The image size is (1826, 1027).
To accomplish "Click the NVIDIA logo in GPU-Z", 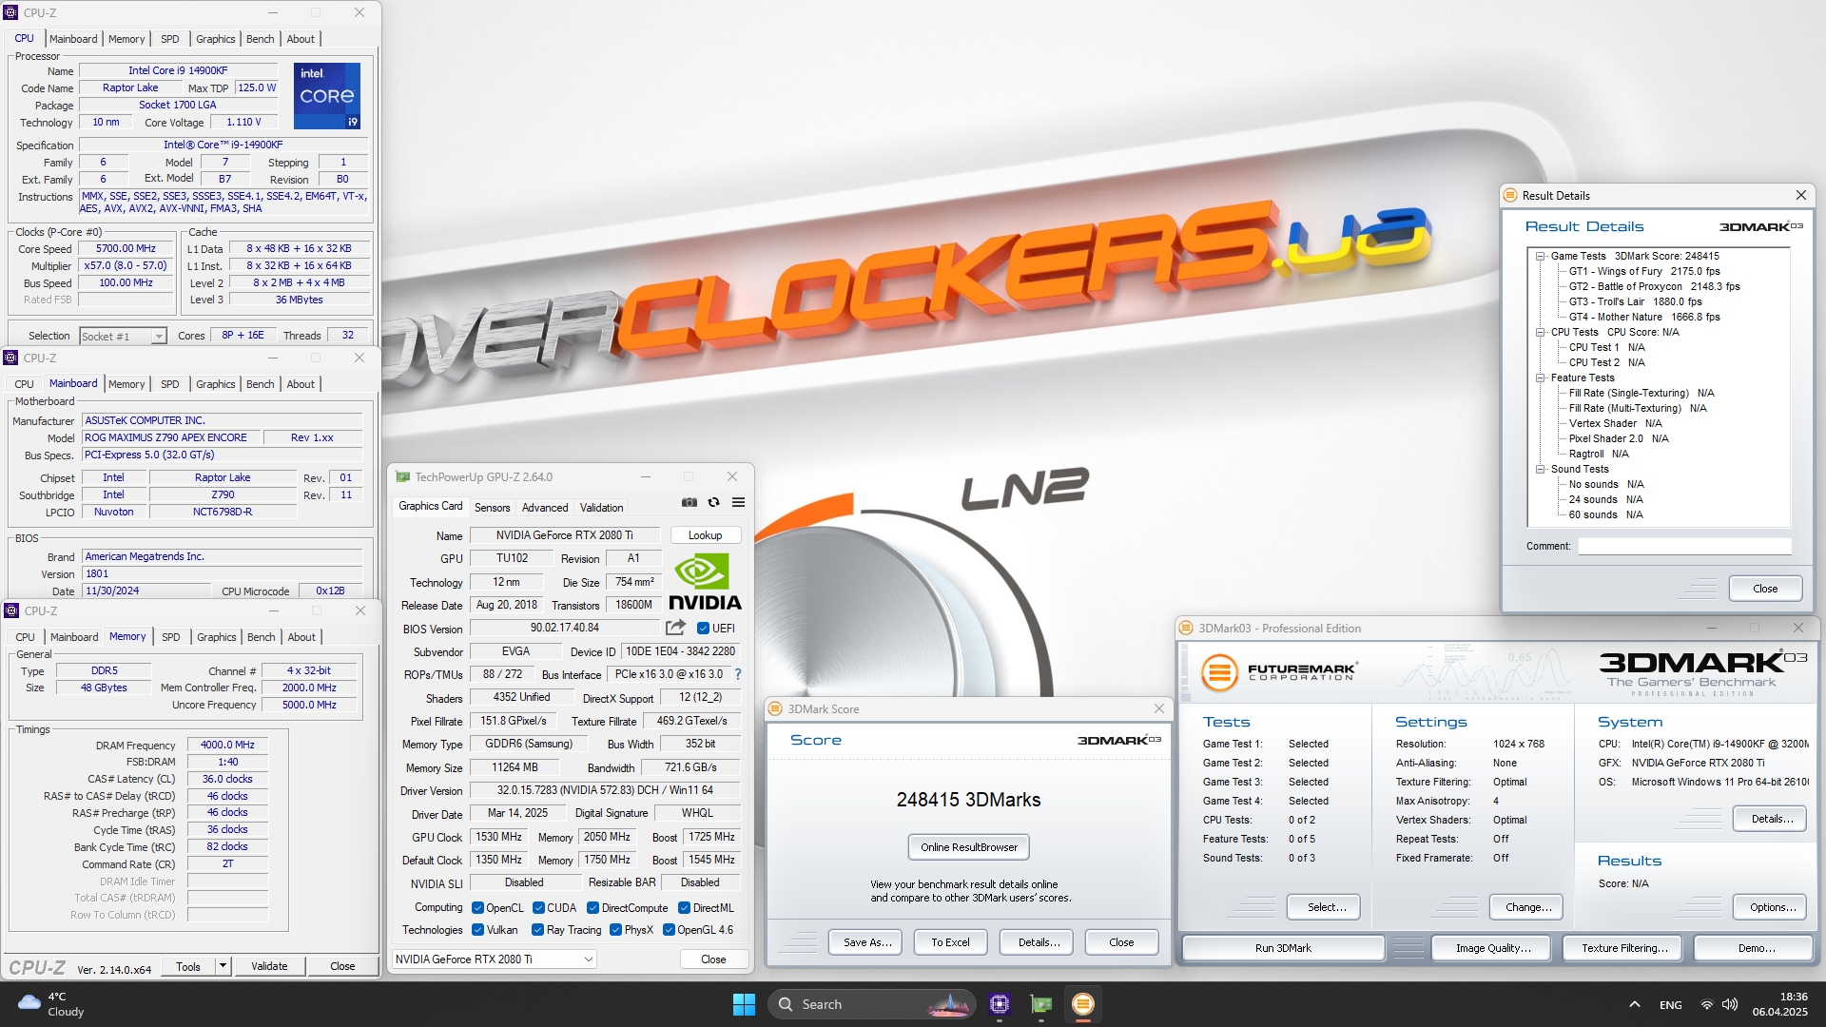I will (705, 581).
